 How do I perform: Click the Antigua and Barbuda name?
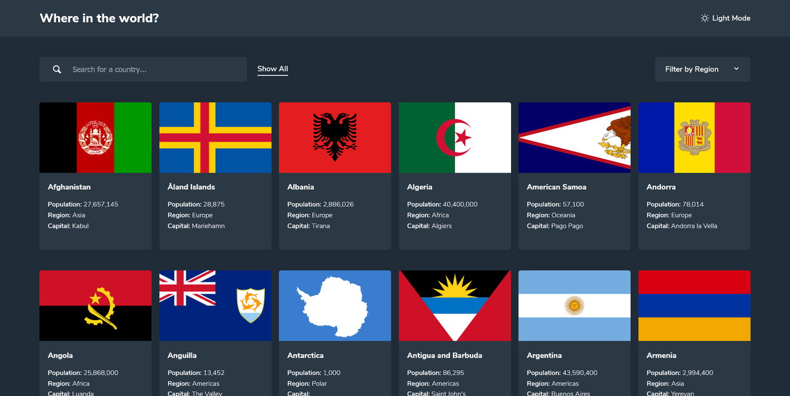click(445, 355)
